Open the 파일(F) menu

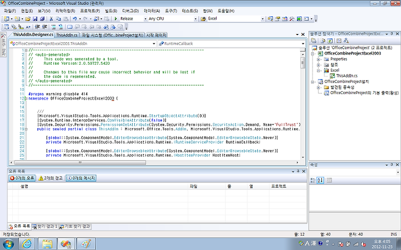pyautogui.click(x=10, y=11)
